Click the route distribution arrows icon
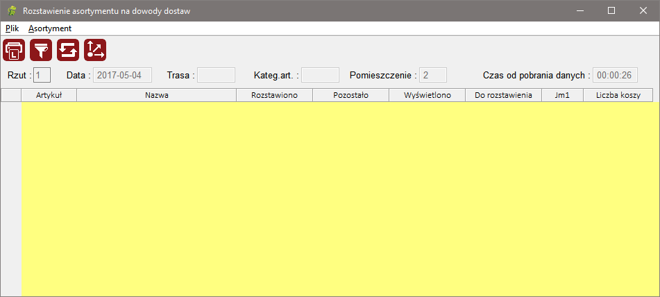Screen dimensions: 660x297 95,50
